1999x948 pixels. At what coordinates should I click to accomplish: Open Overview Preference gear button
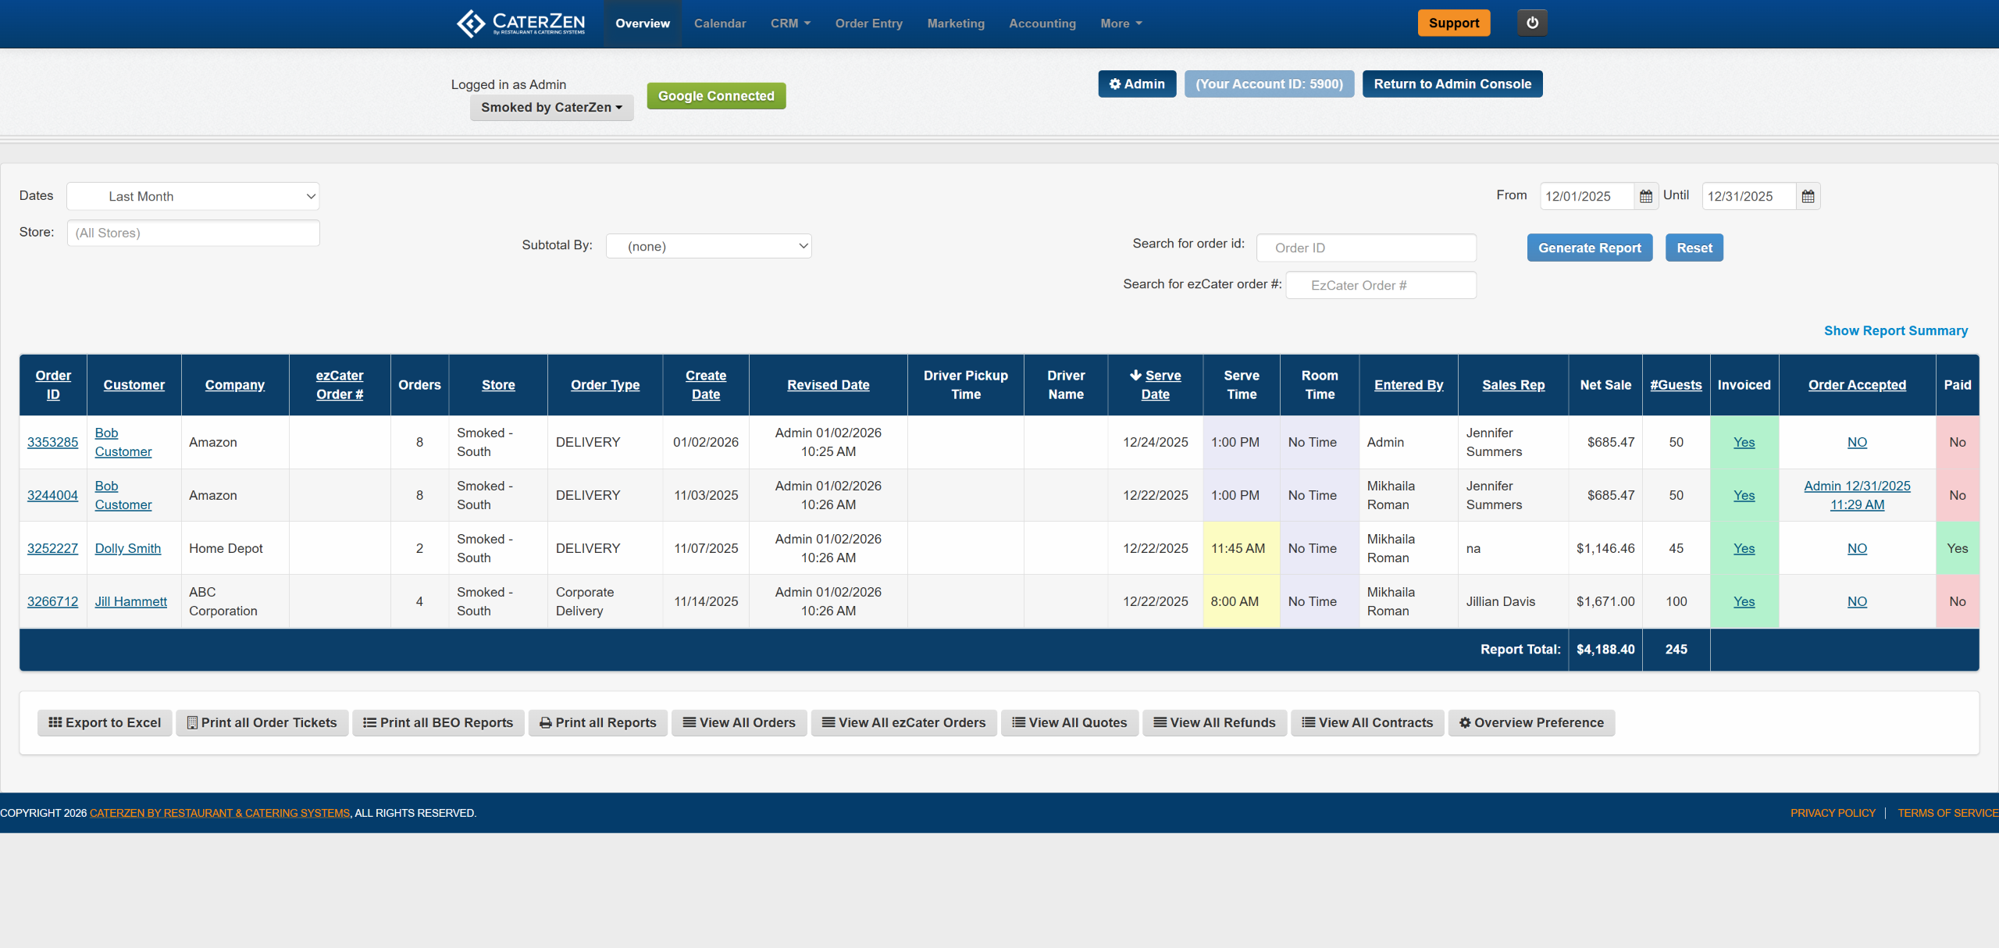point(1531,722)
